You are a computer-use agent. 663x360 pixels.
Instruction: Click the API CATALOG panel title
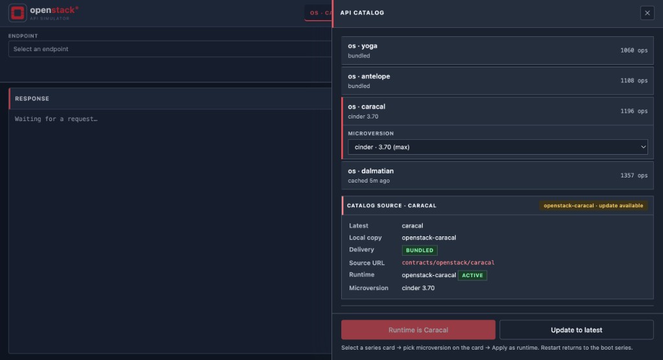click(x=363, y=13)
